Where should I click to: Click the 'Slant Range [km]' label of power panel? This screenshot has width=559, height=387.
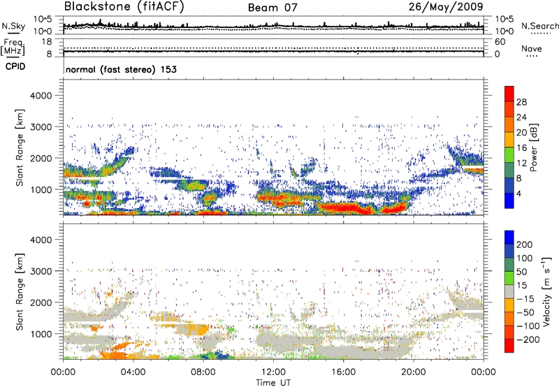(x=20, y=147)
